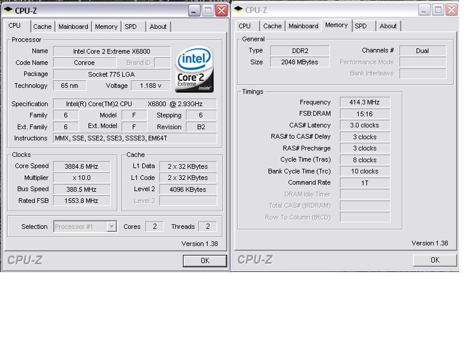Click the Threads count field

pyautogui.click(x=208, y=227)
